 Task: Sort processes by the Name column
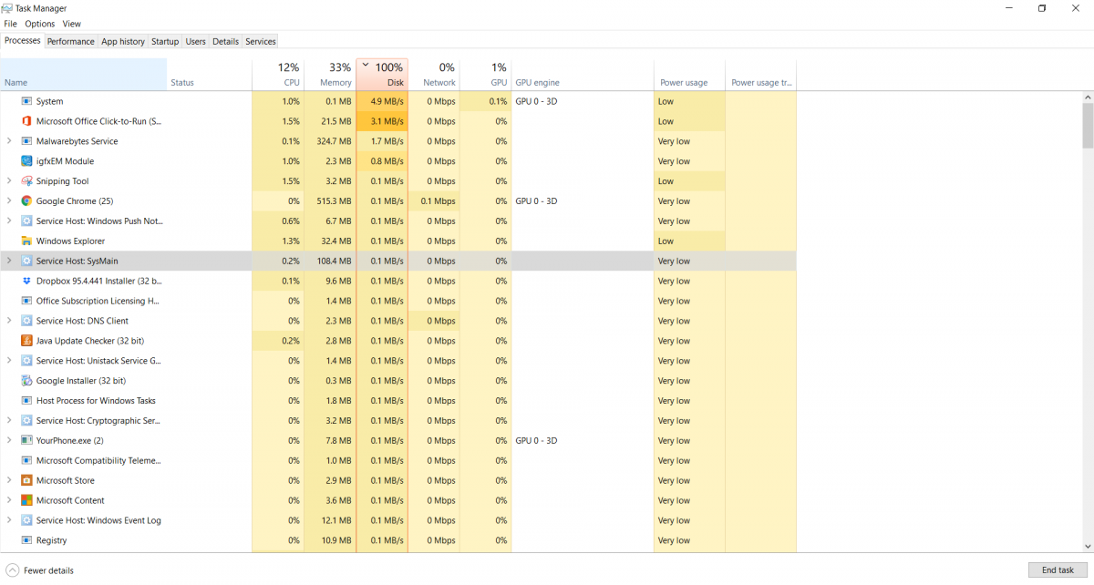click(x=84, y=75)
